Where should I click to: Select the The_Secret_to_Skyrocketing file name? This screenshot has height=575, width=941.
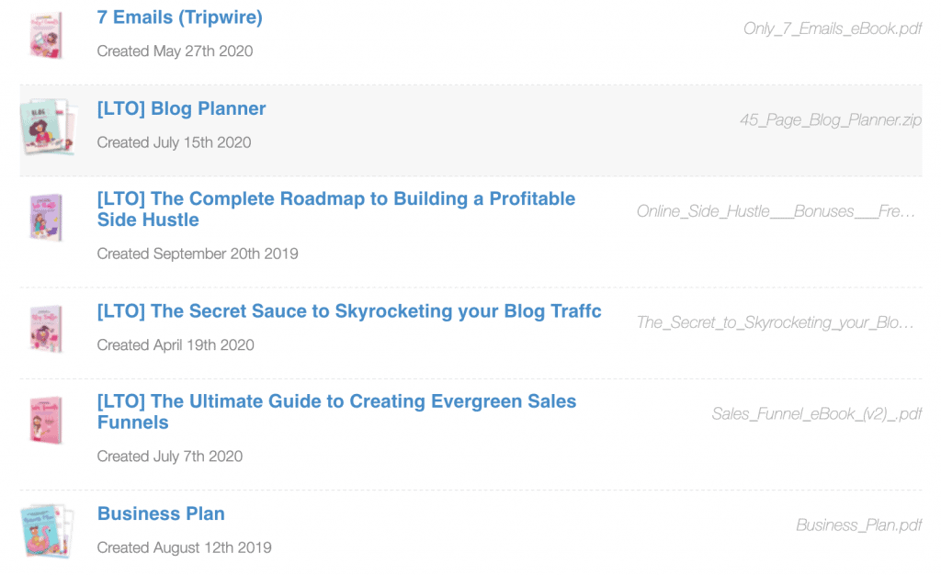pyautogui.click(x=775, y=322)
